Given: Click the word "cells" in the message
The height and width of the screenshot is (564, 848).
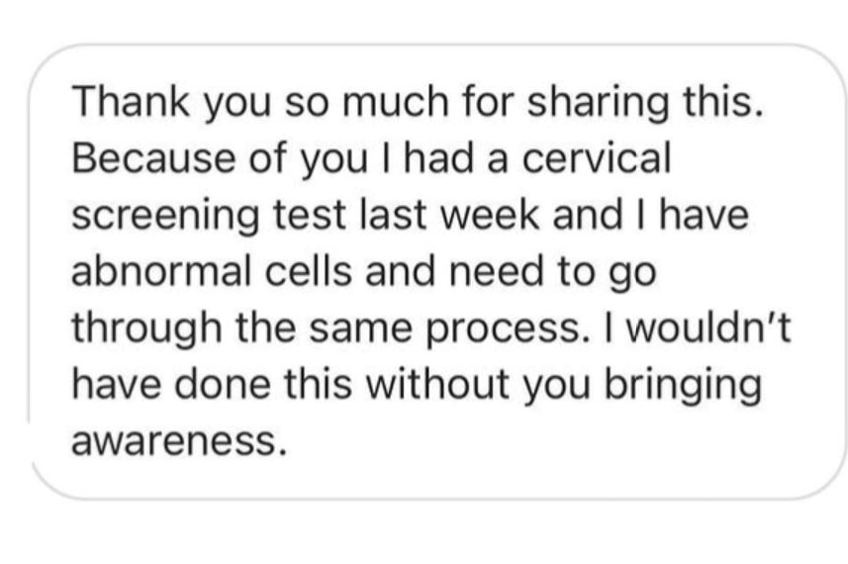Looking at the screenshot, I should (x=309, y=270).
